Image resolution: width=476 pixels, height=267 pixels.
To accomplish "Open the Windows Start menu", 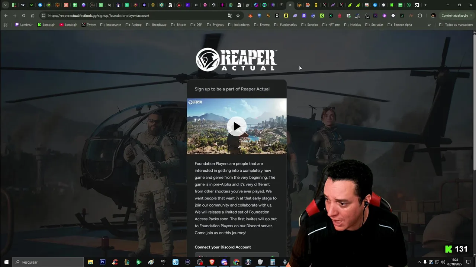I will [6, 262].
